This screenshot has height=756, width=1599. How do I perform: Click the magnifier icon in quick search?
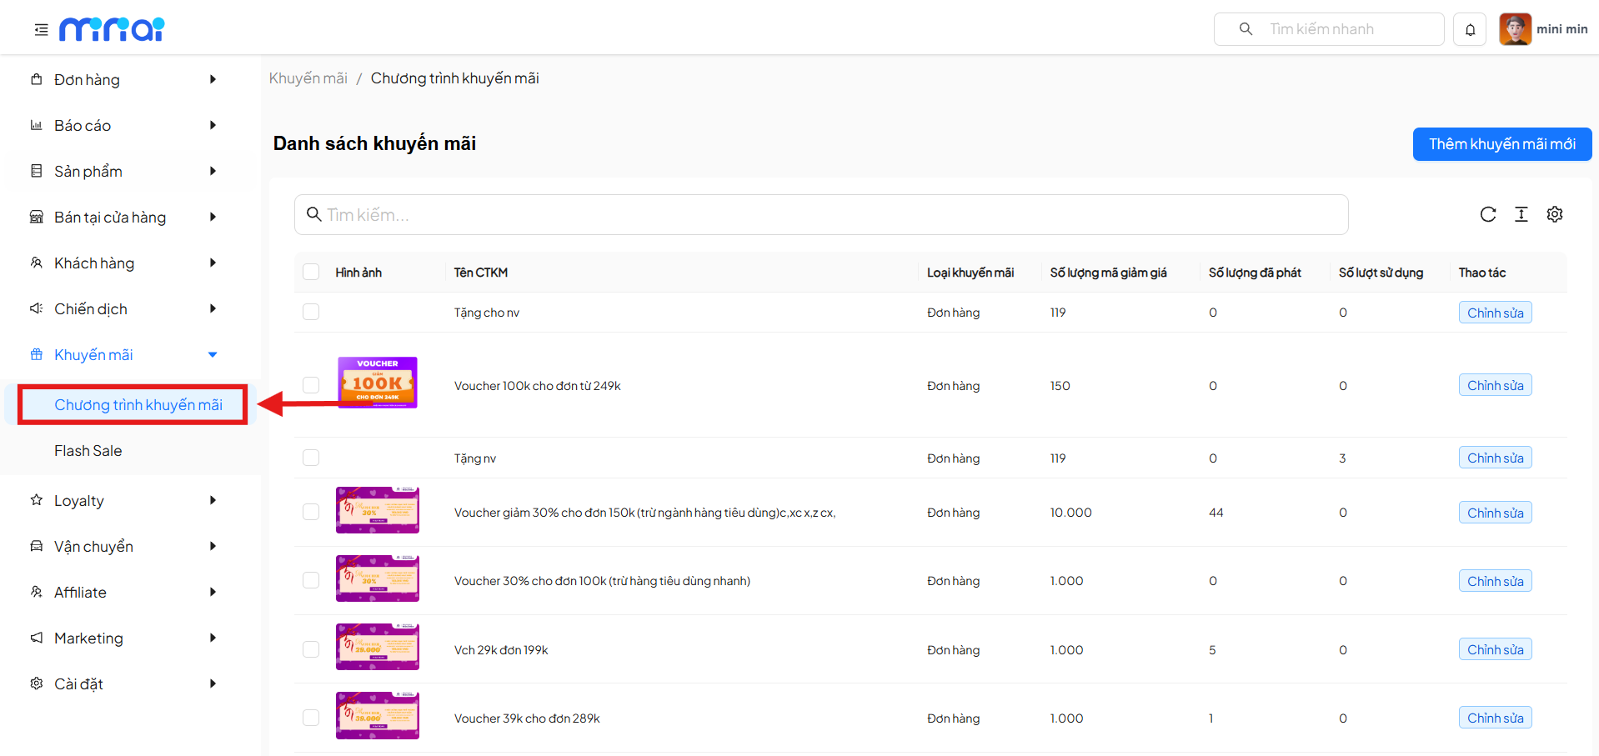[x=1246, y=29]
